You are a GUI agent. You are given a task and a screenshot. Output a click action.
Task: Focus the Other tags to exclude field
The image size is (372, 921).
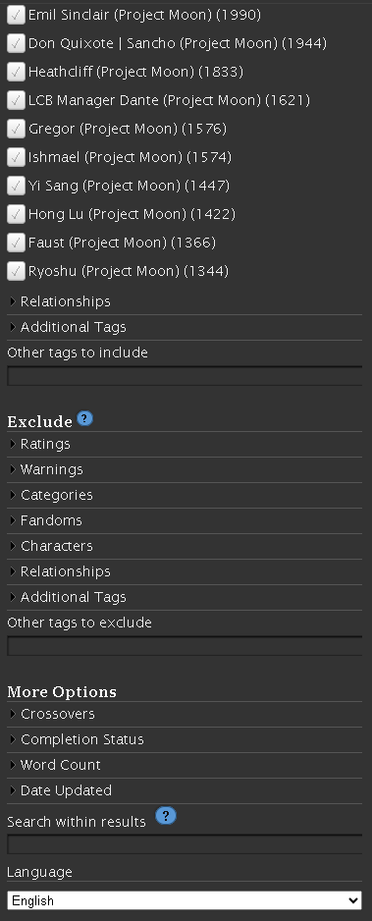pyautogui.click(x=185, y=645)
